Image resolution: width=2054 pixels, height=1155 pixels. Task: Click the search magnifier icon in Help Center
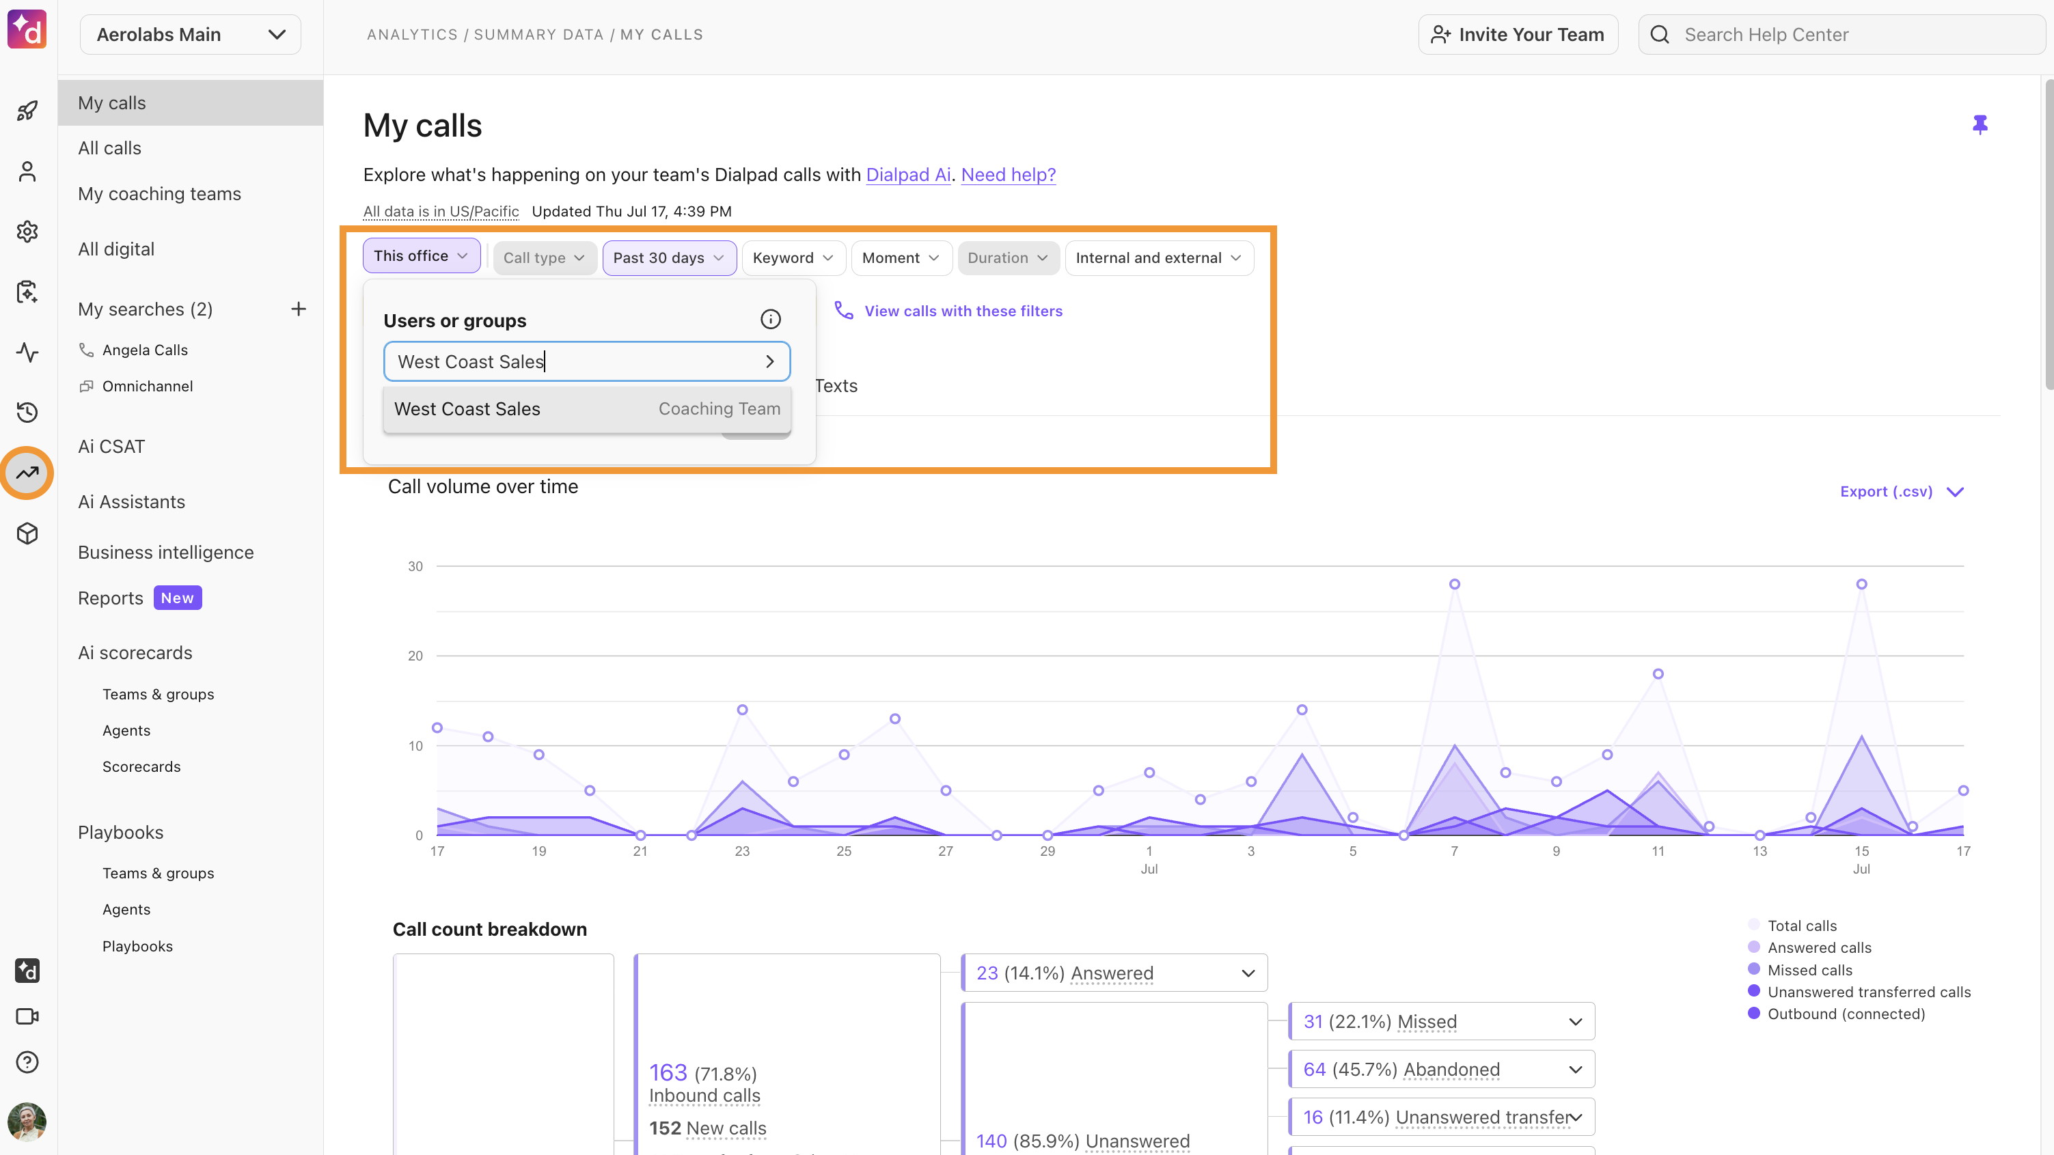click(x=1660, y=34)
